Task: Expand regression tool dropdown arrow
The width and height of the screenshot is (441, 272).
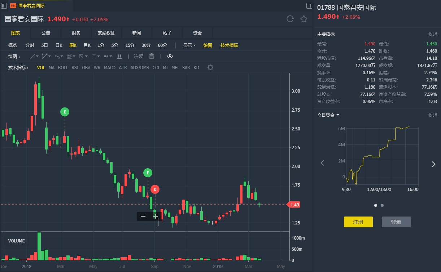Action: pyautogui.click(x=74, y=57)
